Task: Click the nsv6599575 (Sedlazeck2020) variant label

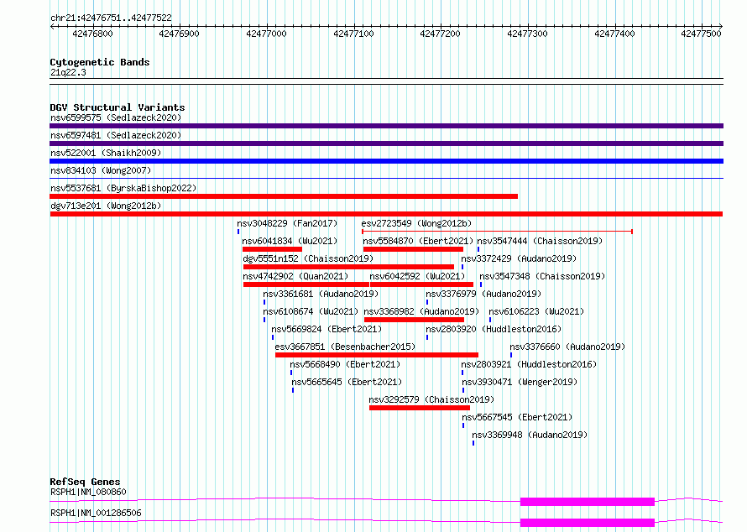Action: click(116, 117)
